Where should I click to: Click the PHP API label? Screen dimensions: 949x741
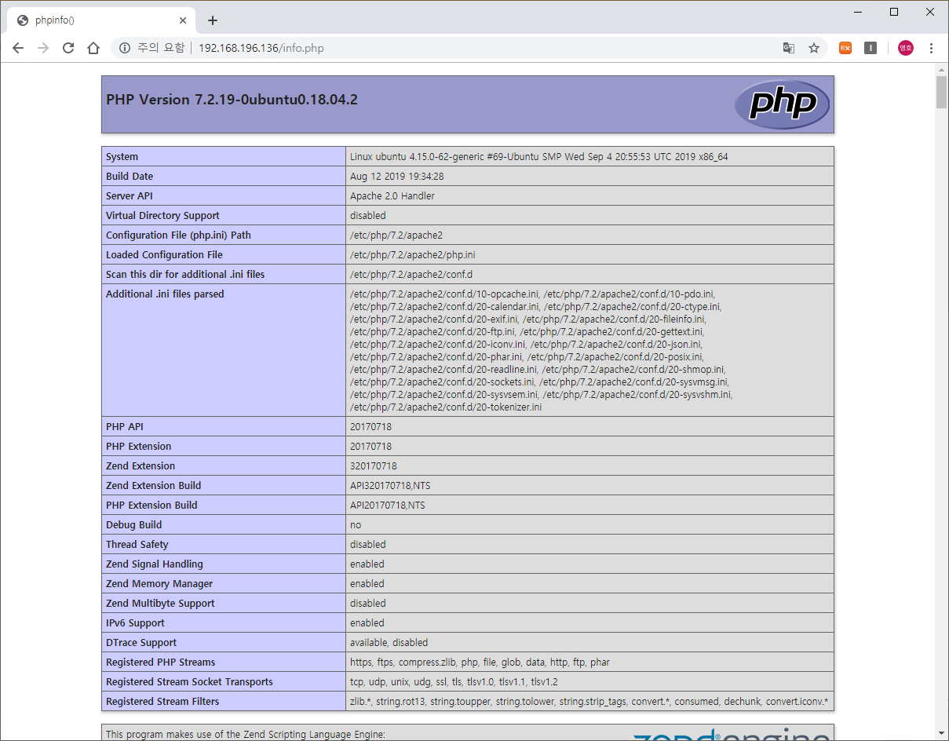pos(125,427)
